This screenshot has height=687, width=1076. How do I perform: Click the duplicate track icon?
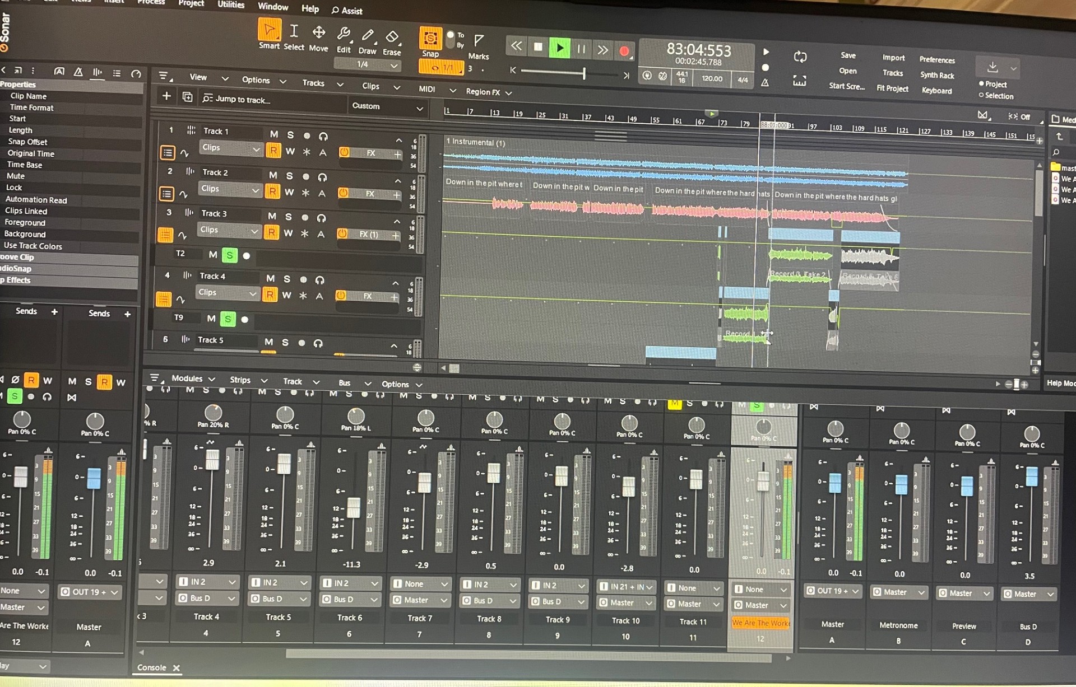point(187,97)
